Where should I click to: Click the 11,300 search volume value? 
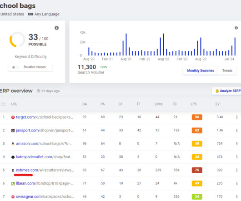87,67
